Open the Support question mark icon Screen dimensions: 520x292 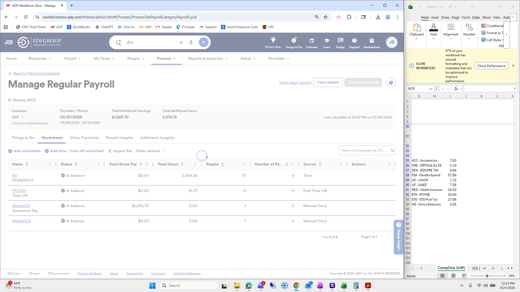point(354,41)
